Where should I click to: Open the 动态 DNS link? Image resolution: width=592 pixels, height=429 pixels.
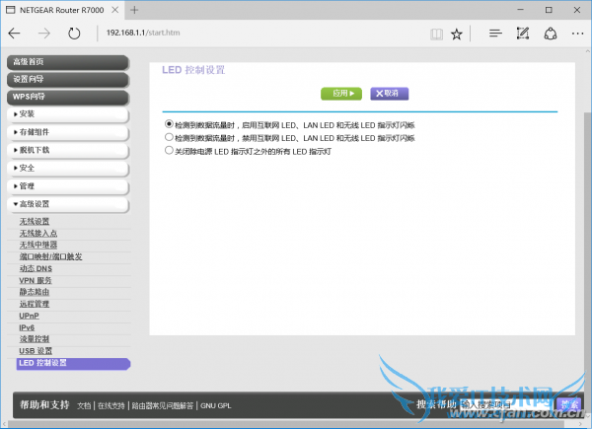pos(36,268)
